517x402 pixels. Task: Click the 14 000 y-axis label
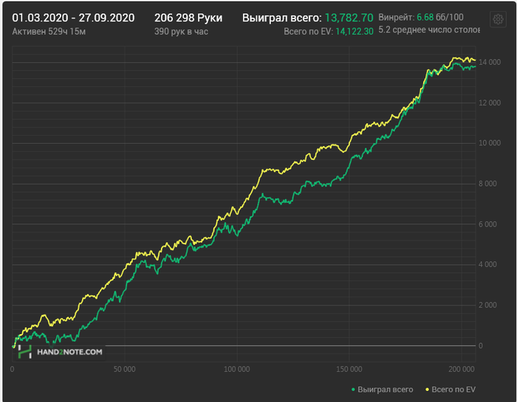pos(489,62)
